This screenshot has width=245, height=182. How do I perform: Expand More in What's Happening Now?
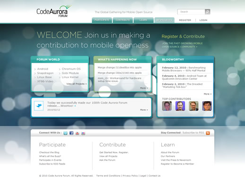point(144,88)
